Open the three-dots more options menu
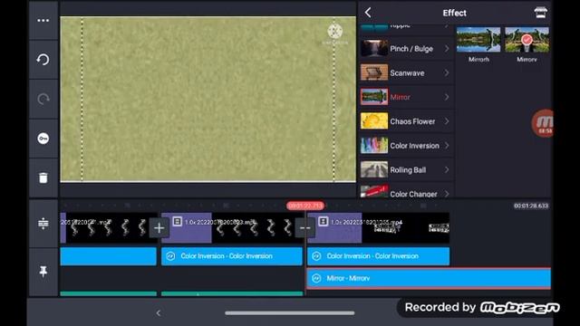The width and height of the screenshot is (580, 326). coord(43,20)
